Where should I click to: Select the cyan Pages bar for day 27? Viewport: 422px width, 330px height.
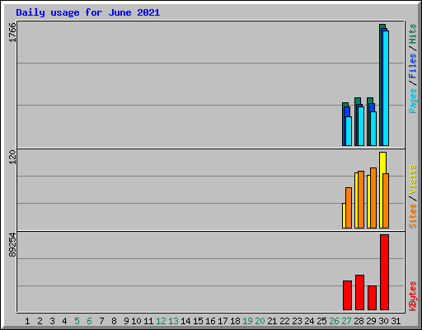[x=349, y=131]
